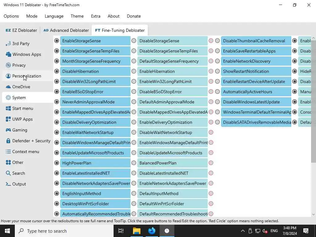Open the Gaming controller icon
This screenshot has width=316, height=237.
8,130
